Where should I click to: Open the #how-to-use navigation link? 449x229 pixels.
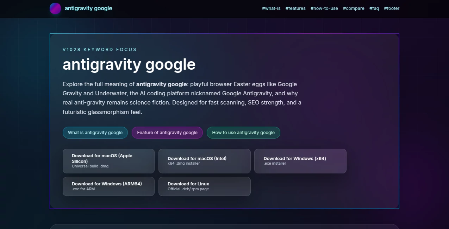click(324, 8)
